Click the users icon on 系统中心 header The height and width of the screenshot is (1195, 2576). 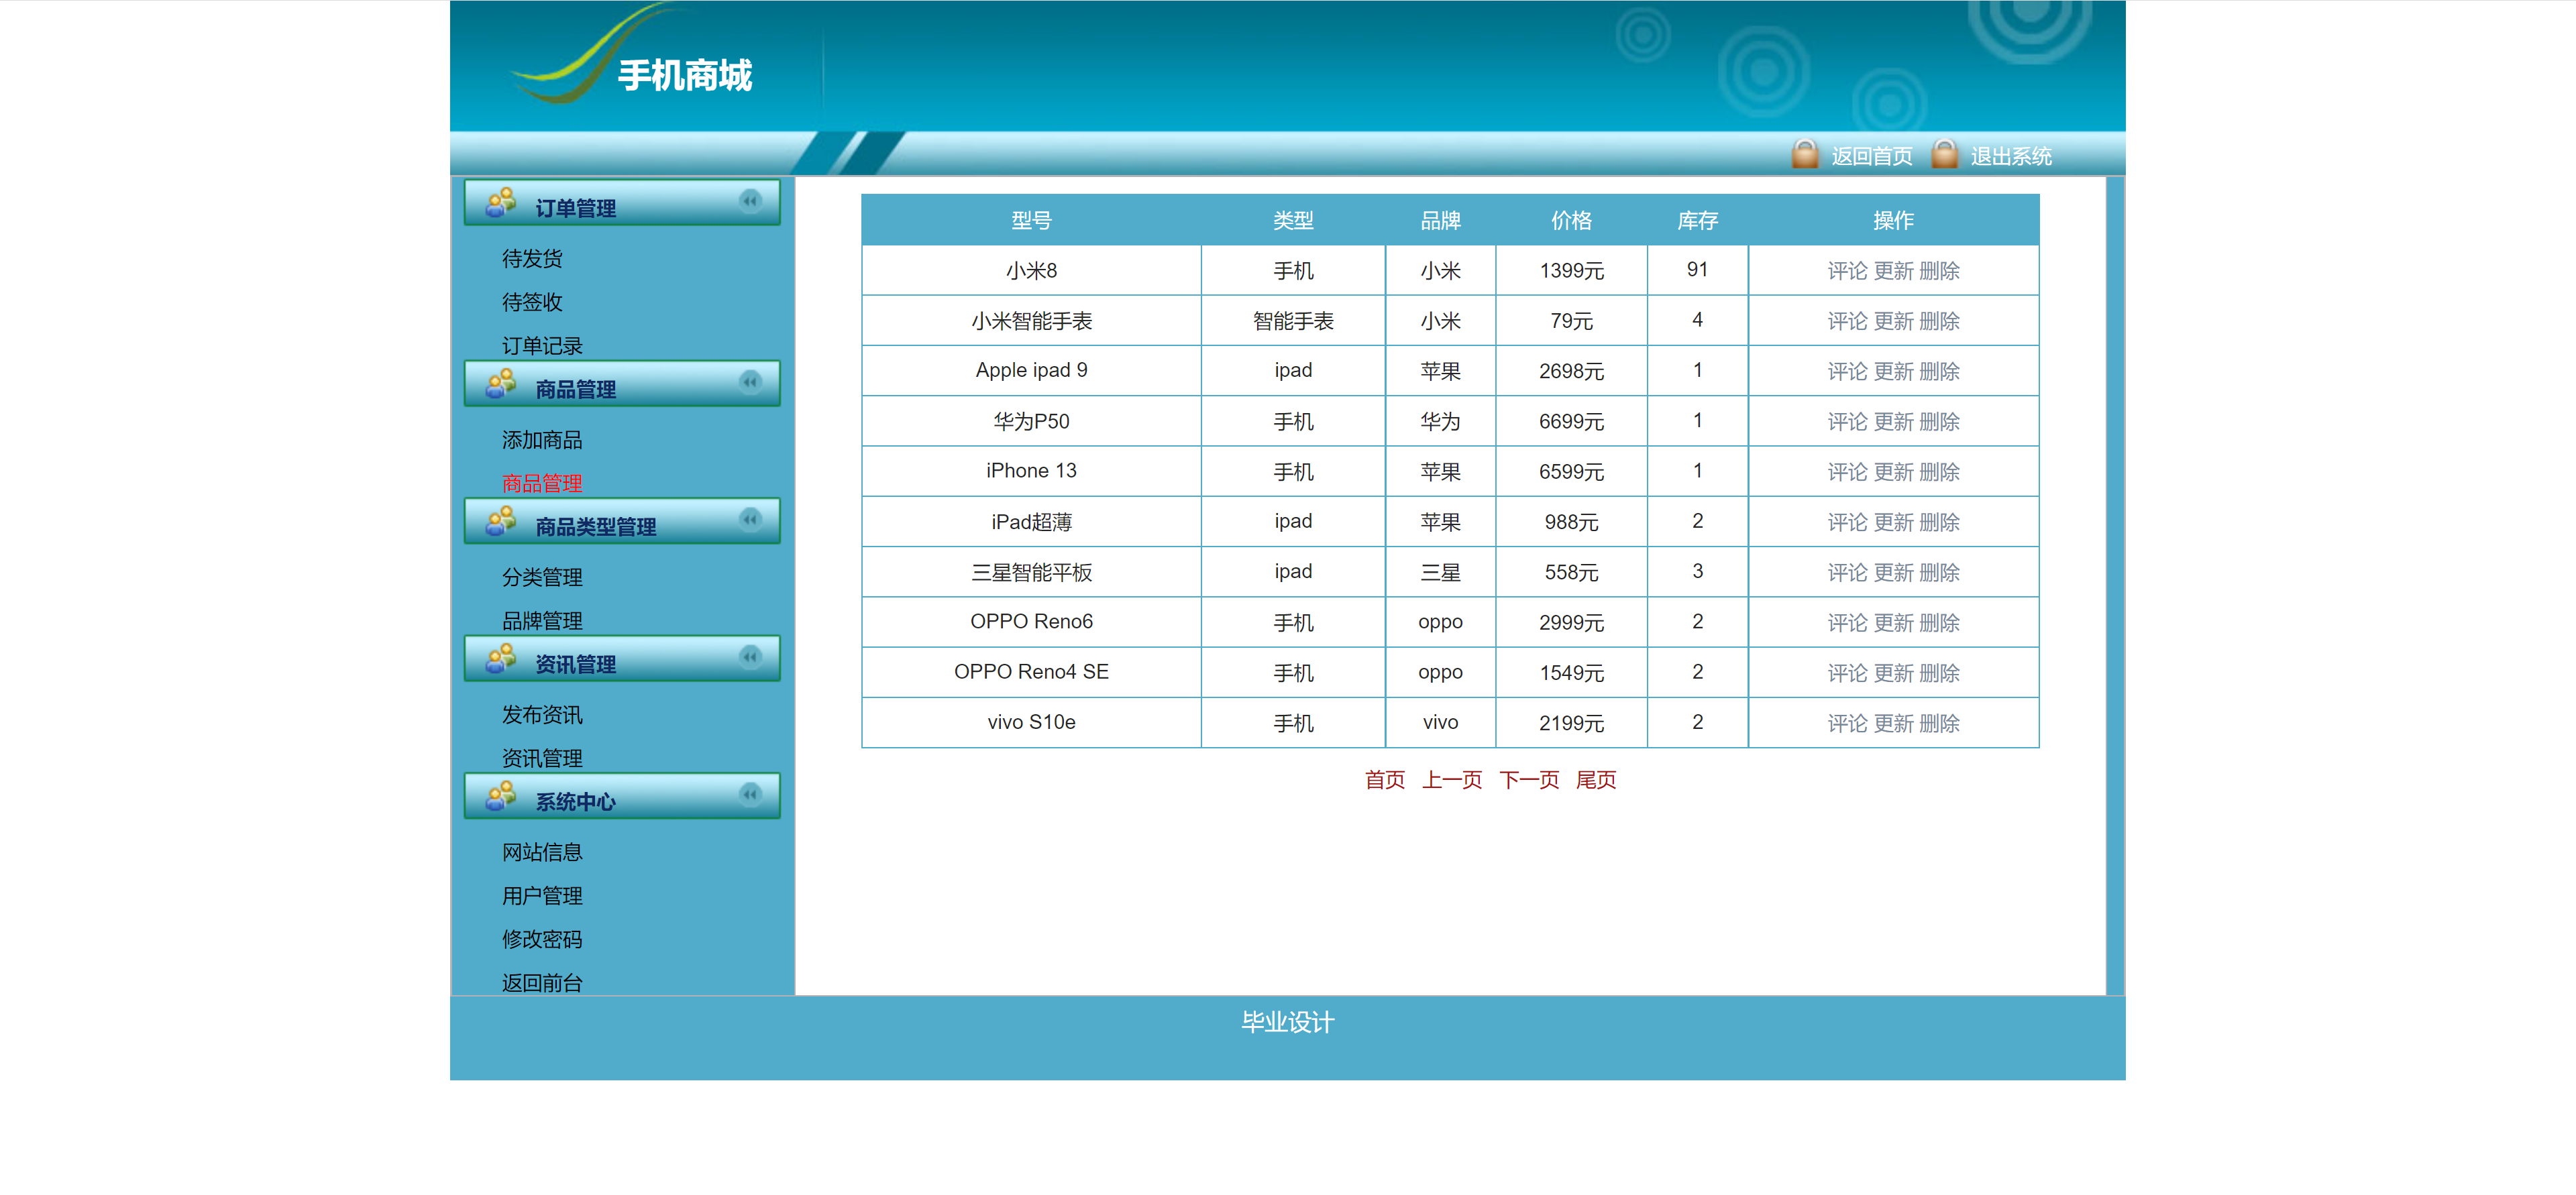(500, 796)
